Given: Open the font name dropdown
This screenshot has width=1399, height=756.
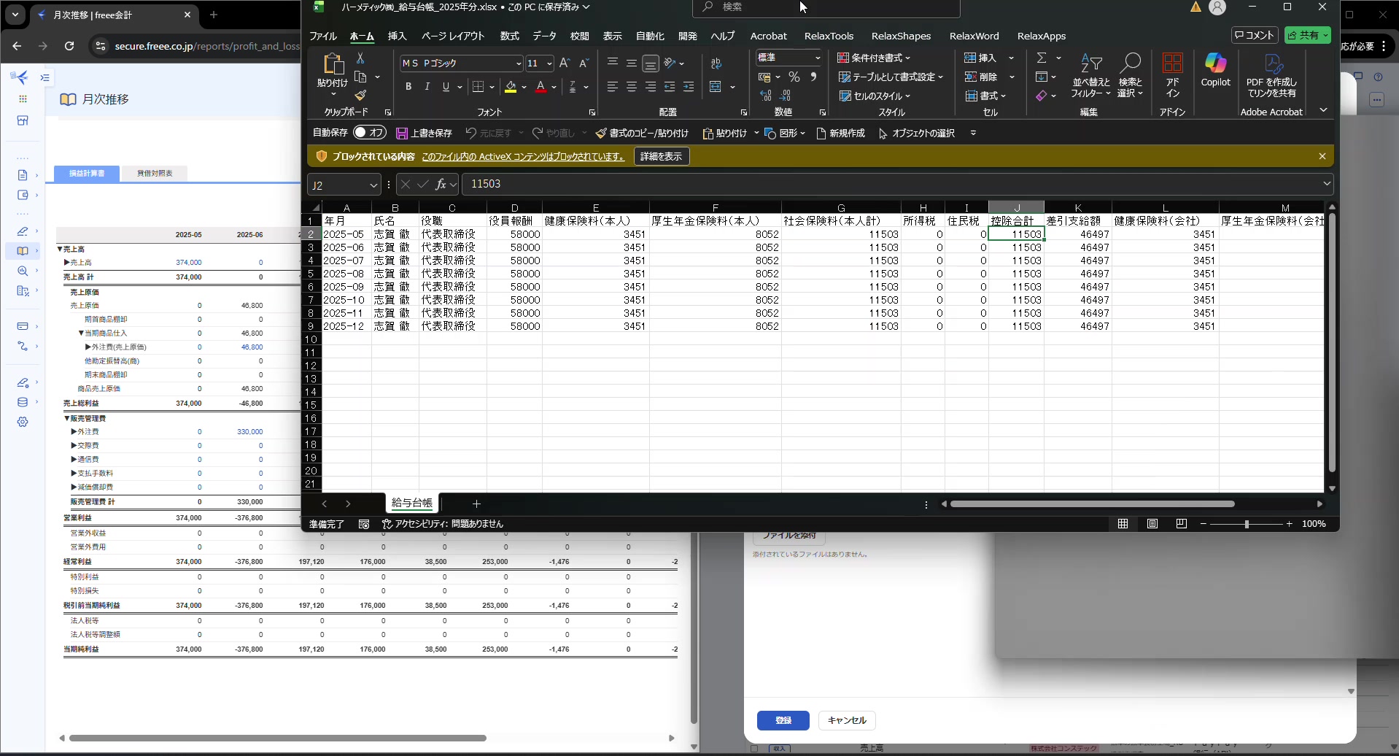Looking at the screenshot, I should [x=519, y=63].
